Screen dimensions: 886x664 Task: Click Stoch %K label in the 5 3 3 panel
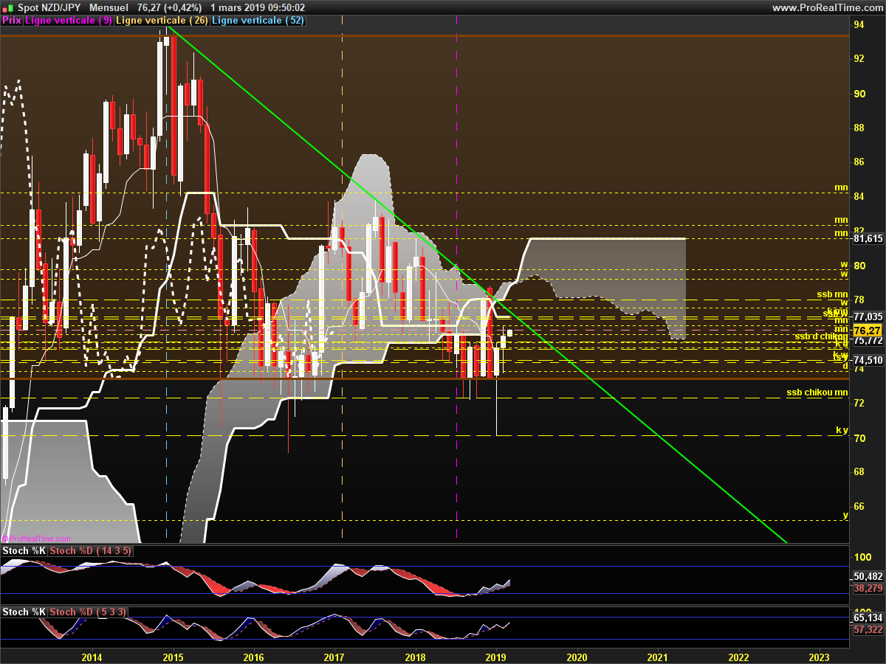coord(24,612)
